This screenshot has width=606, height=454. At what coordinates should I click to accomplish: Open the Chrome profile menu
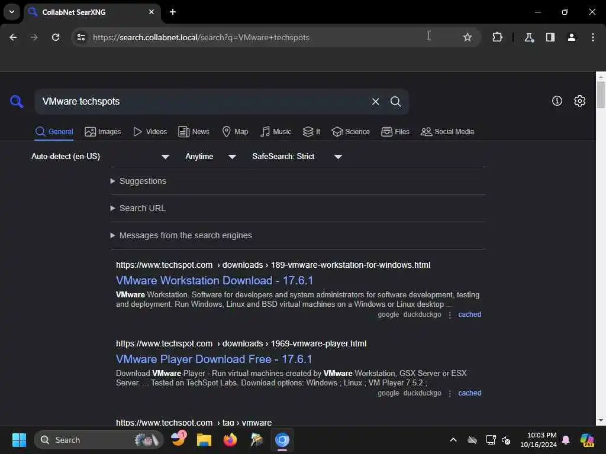point(572,37)
